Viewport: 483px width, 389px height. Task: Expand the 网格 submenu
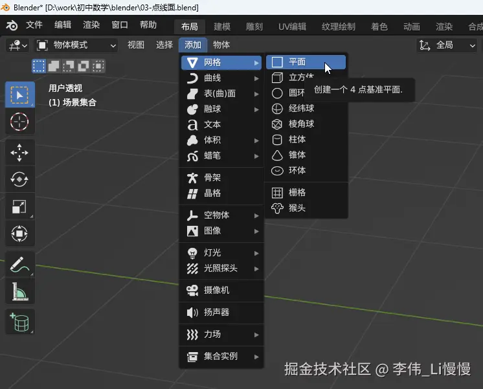tap(221, 63)
